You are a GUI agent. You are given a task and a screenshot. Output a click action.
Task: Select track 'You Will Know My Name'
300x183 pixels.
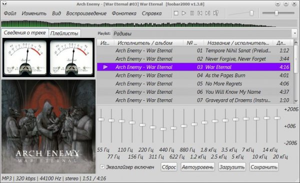tap(193, 92)
